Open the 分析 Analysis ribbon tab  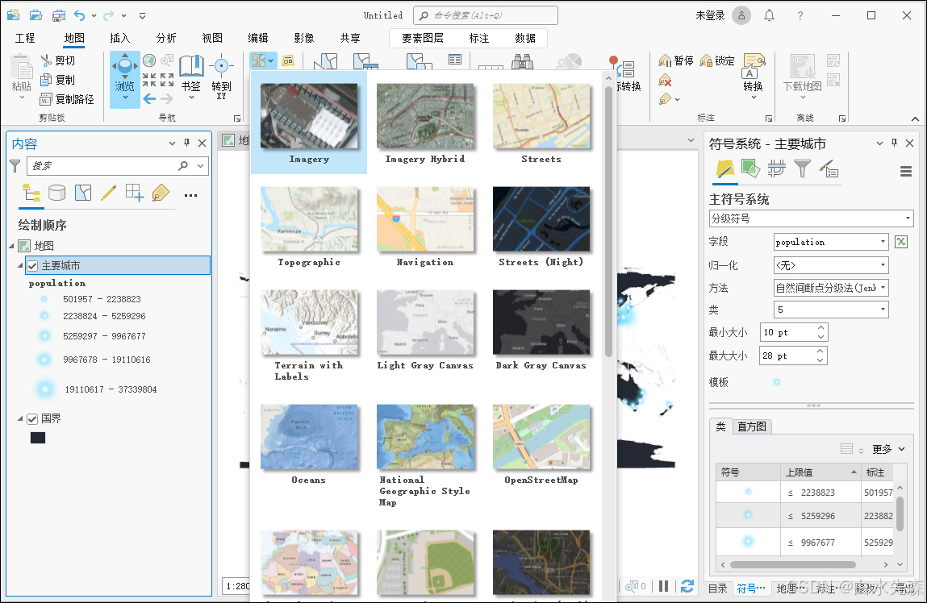tap(166, 38)
